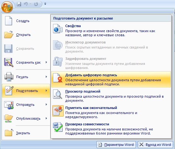Select the Создать menu item

pyautogui.click(x=26, y=21)
